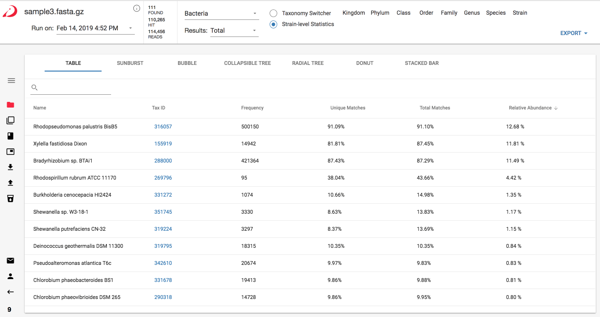Click the back arrow icon in sidebar
The height and width of the screenshot is (317, 600).
point(10,292)
